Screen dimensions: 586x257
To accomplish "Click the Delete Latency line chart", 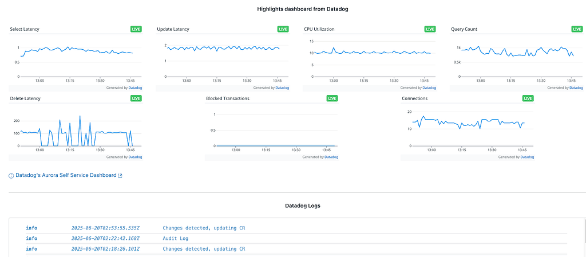I will 76,129.
